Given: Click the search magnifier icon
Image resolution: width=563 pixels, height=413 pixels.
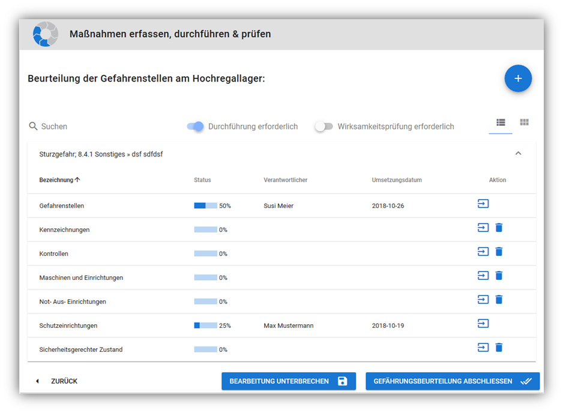Looking at the screenshot, I should point(33,126).
